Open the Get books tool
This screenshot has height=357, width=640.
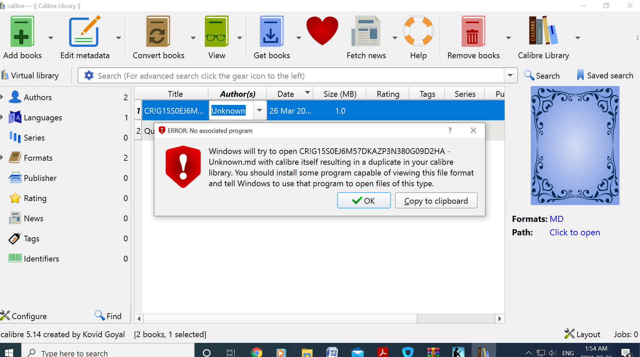coord(271,31)
